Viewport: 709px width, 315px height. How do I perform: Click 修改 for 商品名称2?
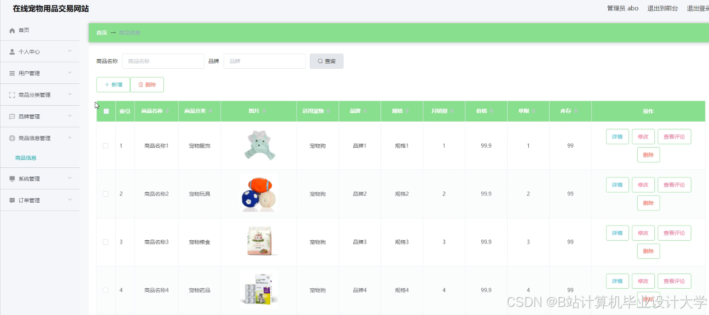[x=643, y=185]
